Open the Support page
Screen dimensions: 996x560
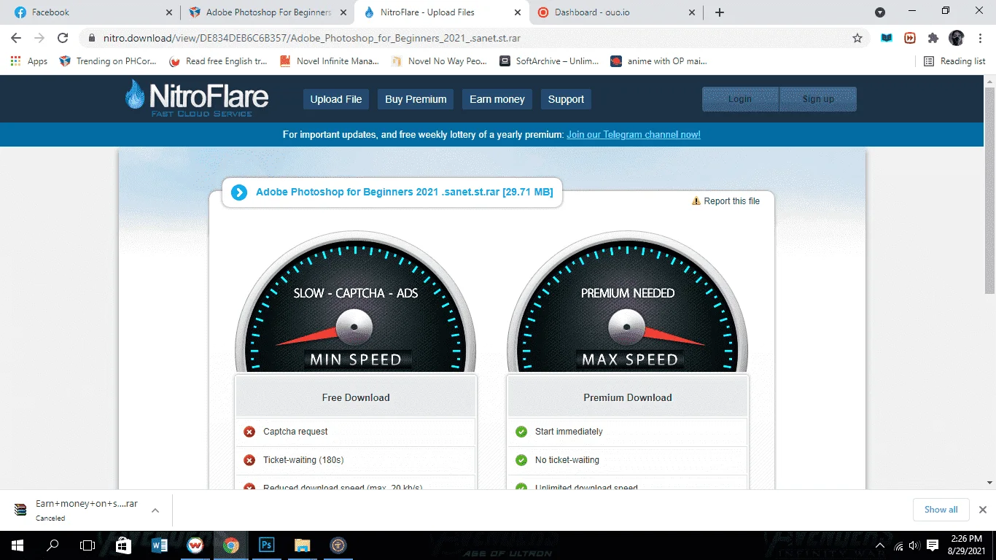566,99
